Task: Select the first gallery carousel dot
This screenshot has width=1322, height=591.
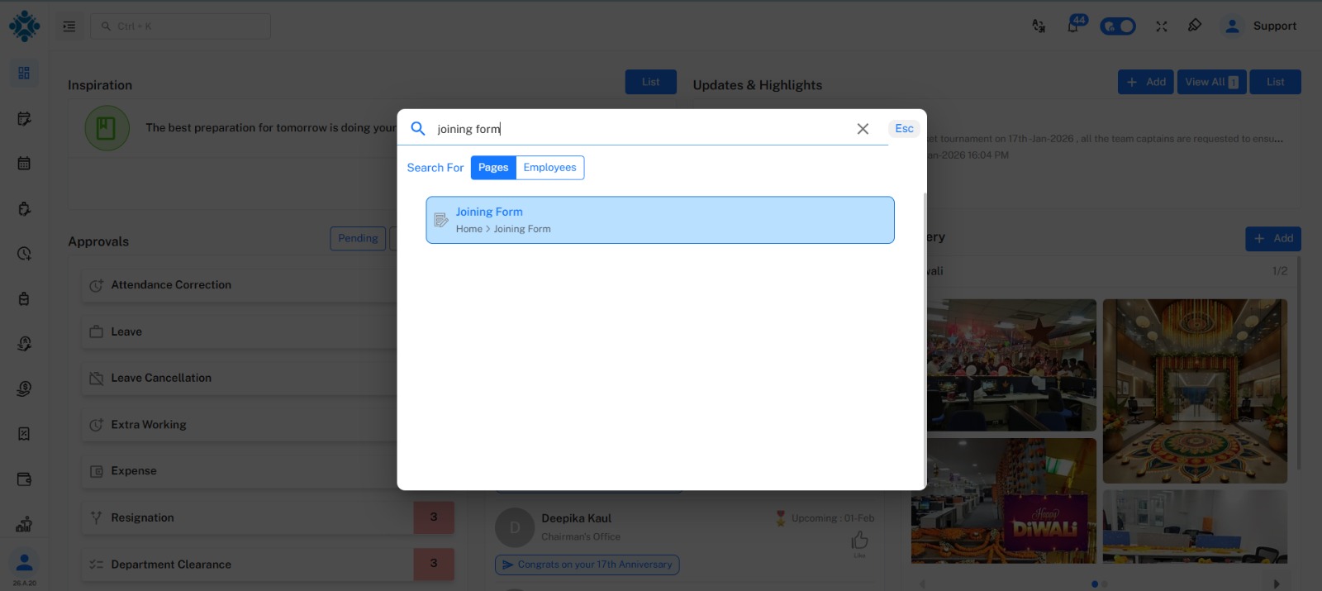Action: click(1095, 584)
